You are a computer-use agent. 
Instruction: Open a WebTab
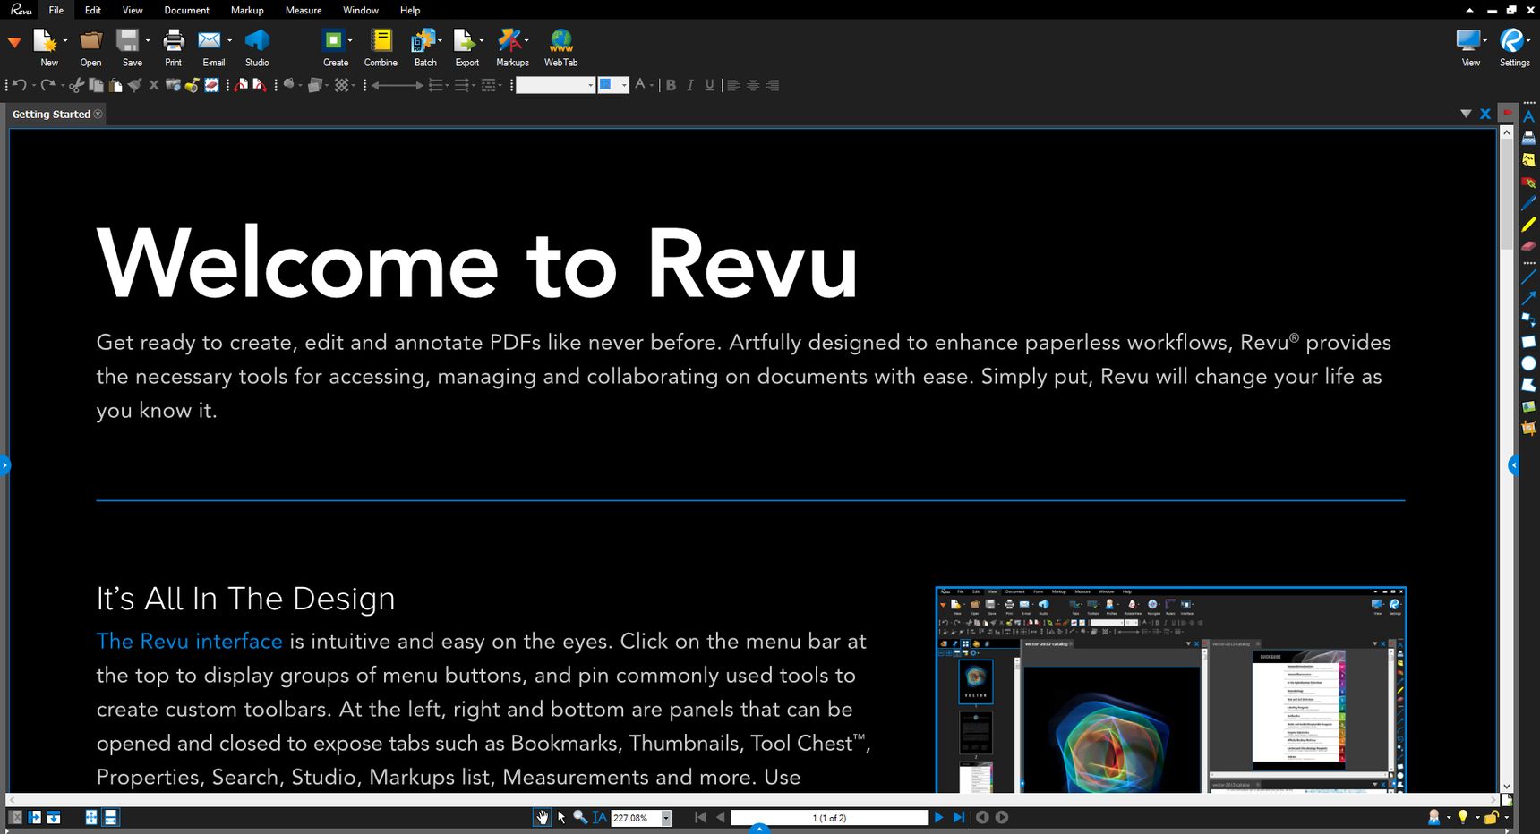point(561,41)
